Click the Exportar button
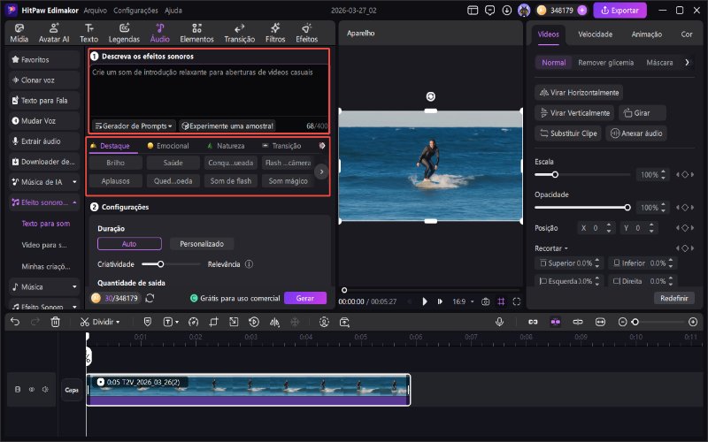708x442 pixels. (x=620, y=10)
